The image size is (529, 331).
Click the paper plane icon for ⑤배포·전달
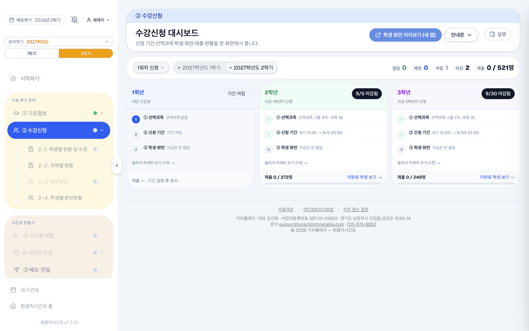(16, 270)
